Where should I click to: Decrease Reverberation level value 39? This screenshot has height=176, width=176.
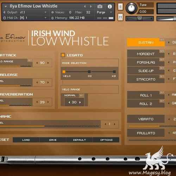[x=37, y=102]
